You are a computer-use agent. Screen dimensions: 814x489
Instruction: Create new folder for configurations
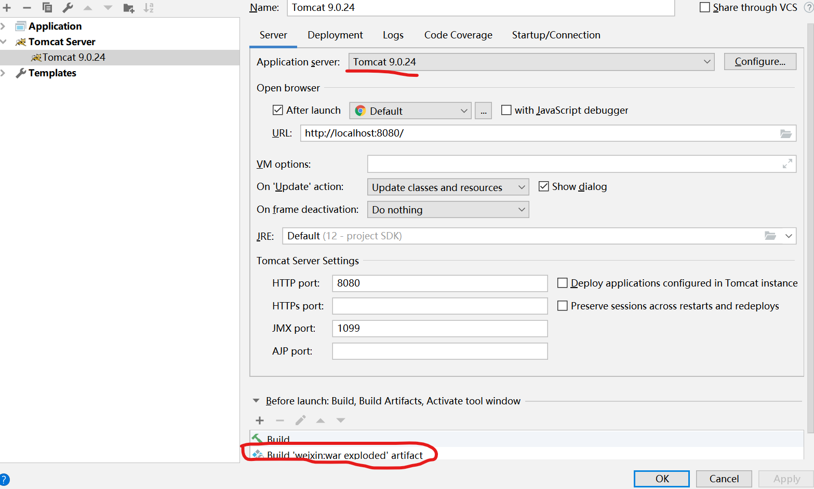point(129,8)
